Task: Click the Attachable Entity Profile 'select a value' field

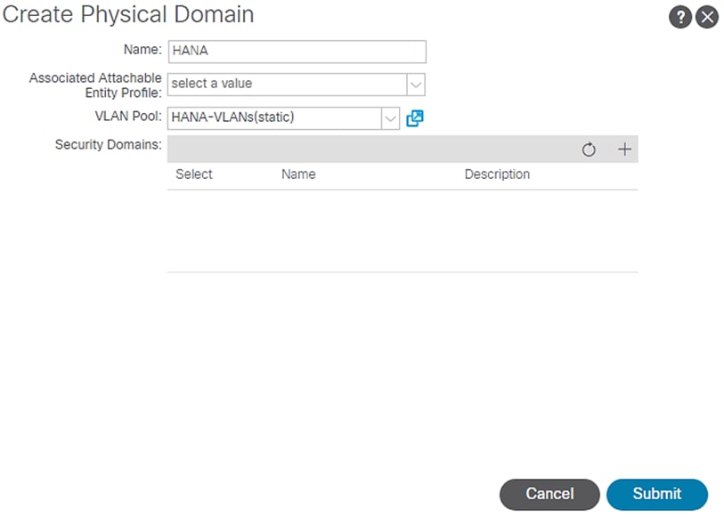Action: [287, 84]
